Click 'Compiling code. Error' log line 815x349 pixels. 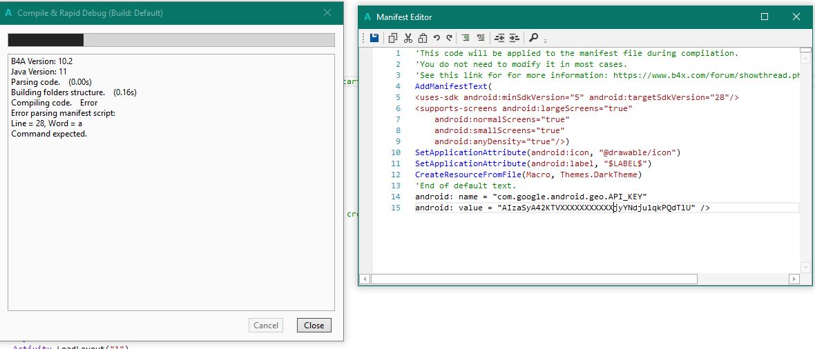pyautogui.click(x=54, y=103)
